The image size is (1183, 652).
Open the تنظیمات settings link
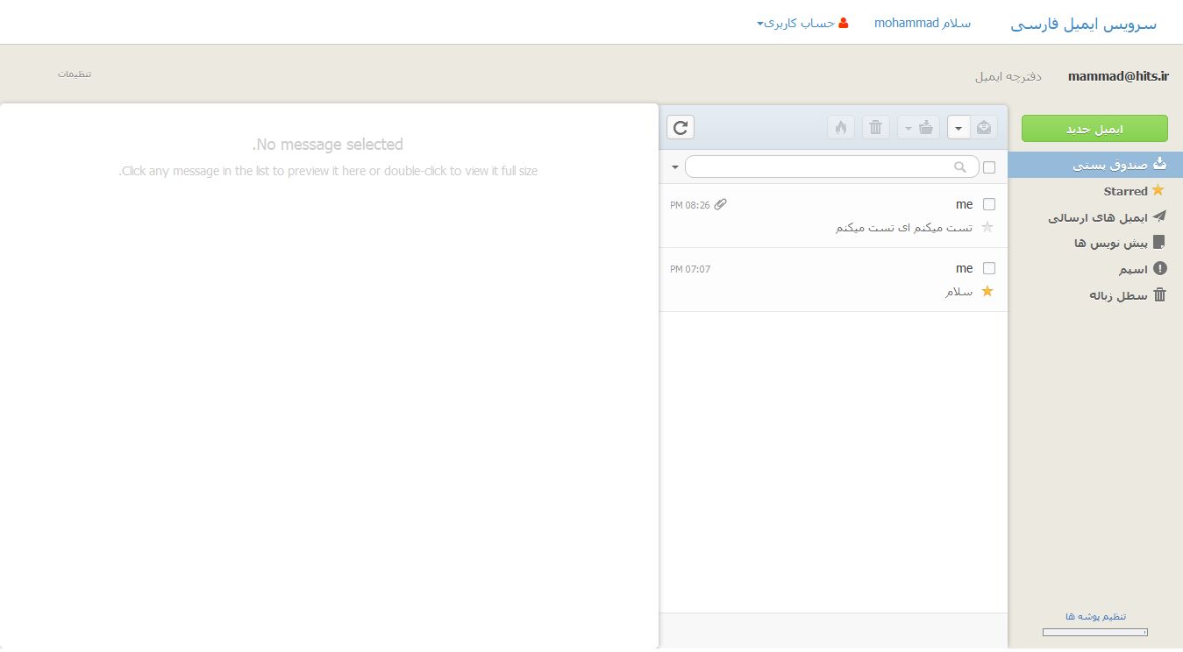coord(75,74)
